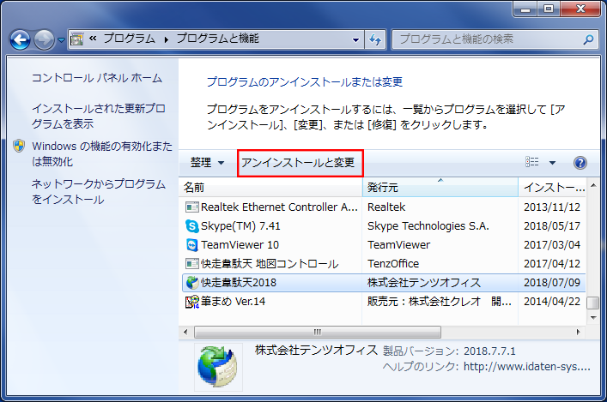Open the 整理 dropdown menu
This screenshot has width=607, height=402.
click(207, 163)
